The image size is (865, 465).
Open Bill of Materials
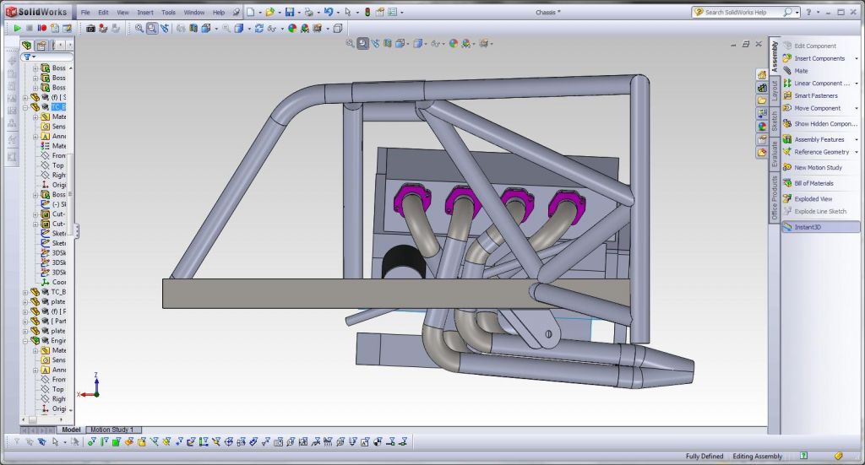tap(813, 183)
